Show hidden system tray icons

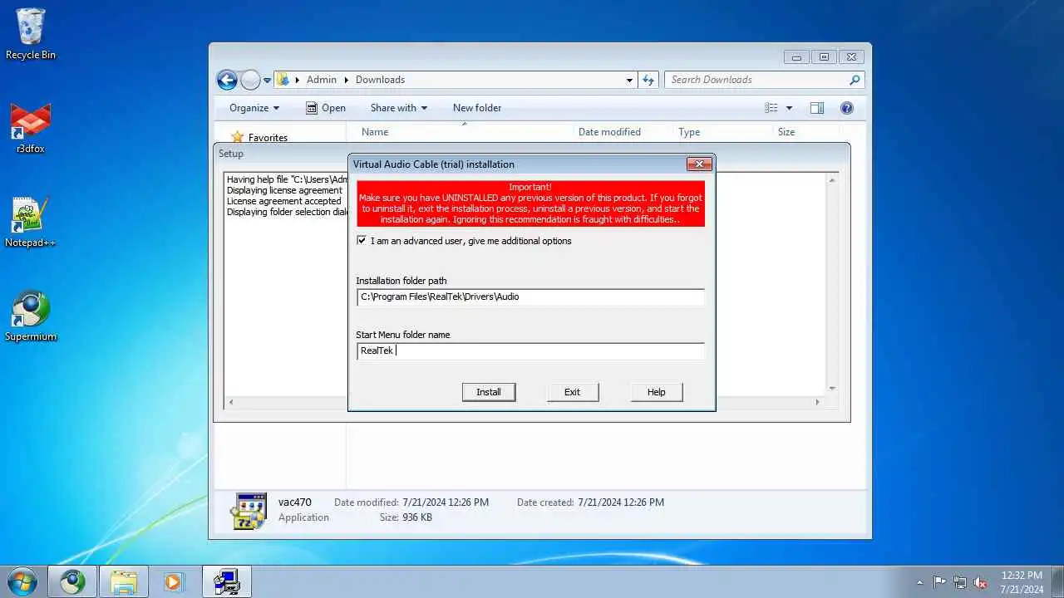pyautogui.click(x=919, y=582)
